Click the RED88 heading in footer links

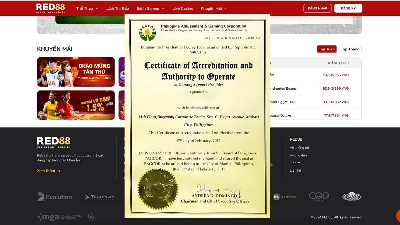coord(296,139)
